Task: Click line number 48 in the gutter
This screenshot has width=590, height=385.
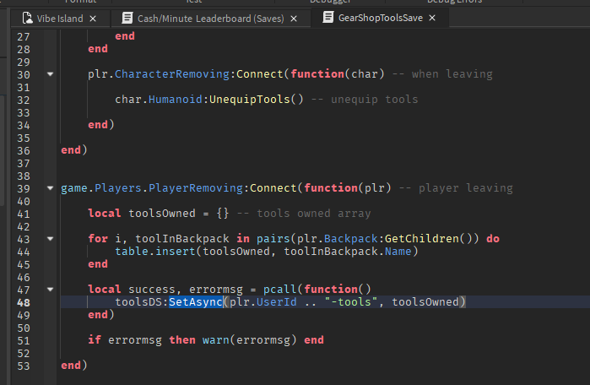Action: [x=24, y=302]
